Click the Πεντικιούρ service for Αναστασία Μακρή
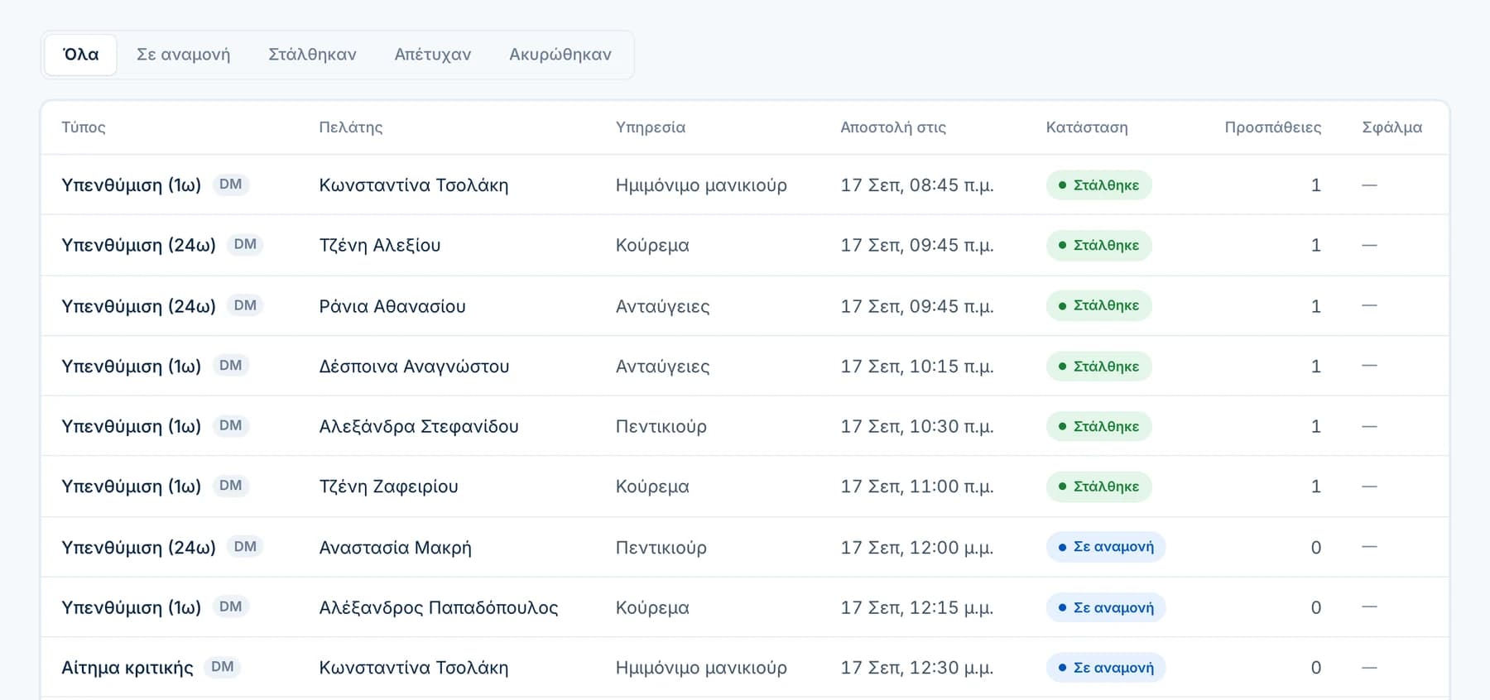The height and width of the screenshot is (700, 1490). click(661, 548)
